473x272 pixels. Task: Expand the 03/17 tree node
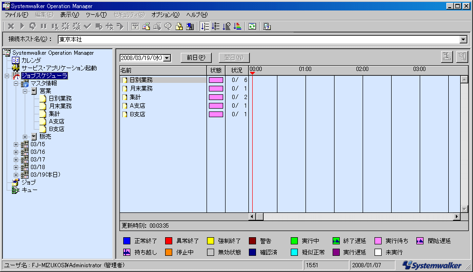[16, 160]
